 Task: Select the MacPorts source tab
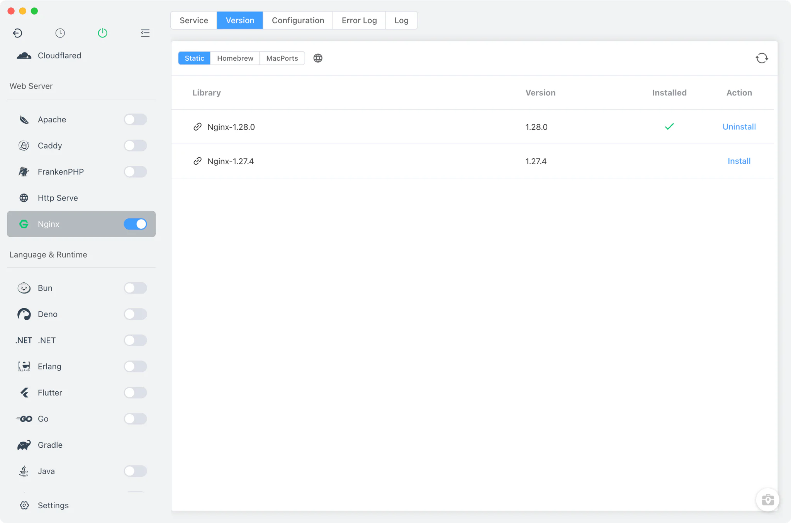282,58
